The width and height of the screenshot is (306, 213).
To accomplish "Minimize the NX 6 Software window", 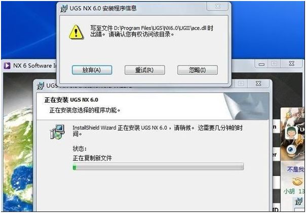I will (x=261, y=64).
